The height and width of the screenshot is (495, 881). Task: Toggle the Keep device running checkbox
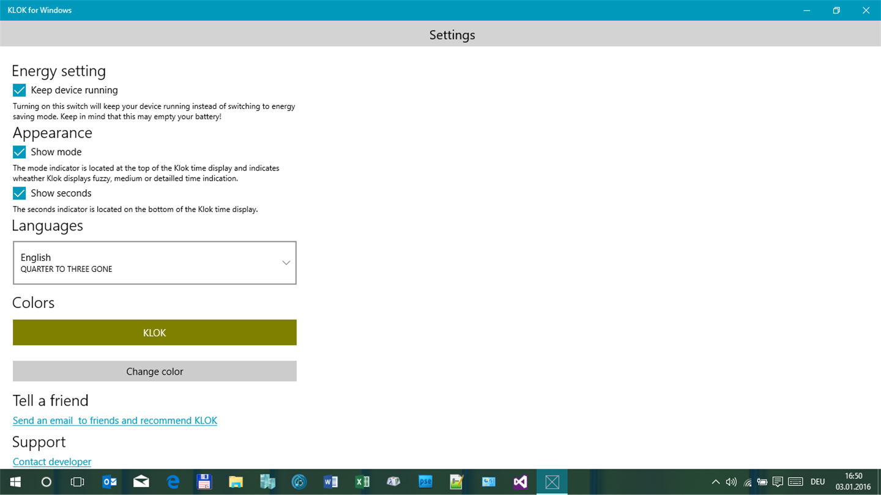coord(20,90)
